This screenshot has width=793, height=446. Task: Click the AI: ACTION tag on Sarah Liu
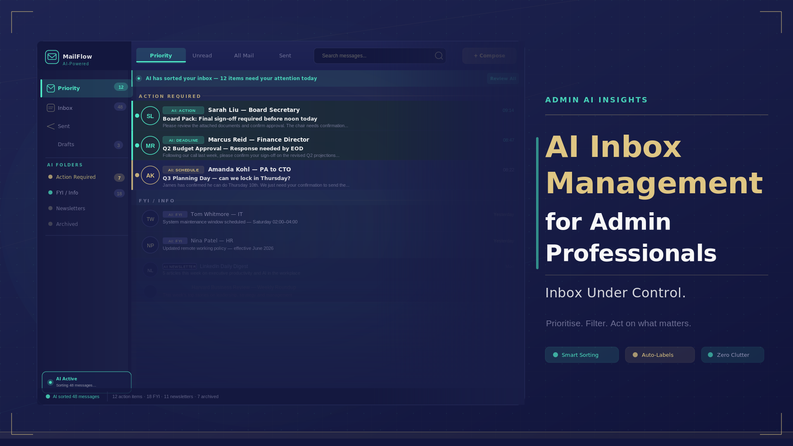coord(183,110)
